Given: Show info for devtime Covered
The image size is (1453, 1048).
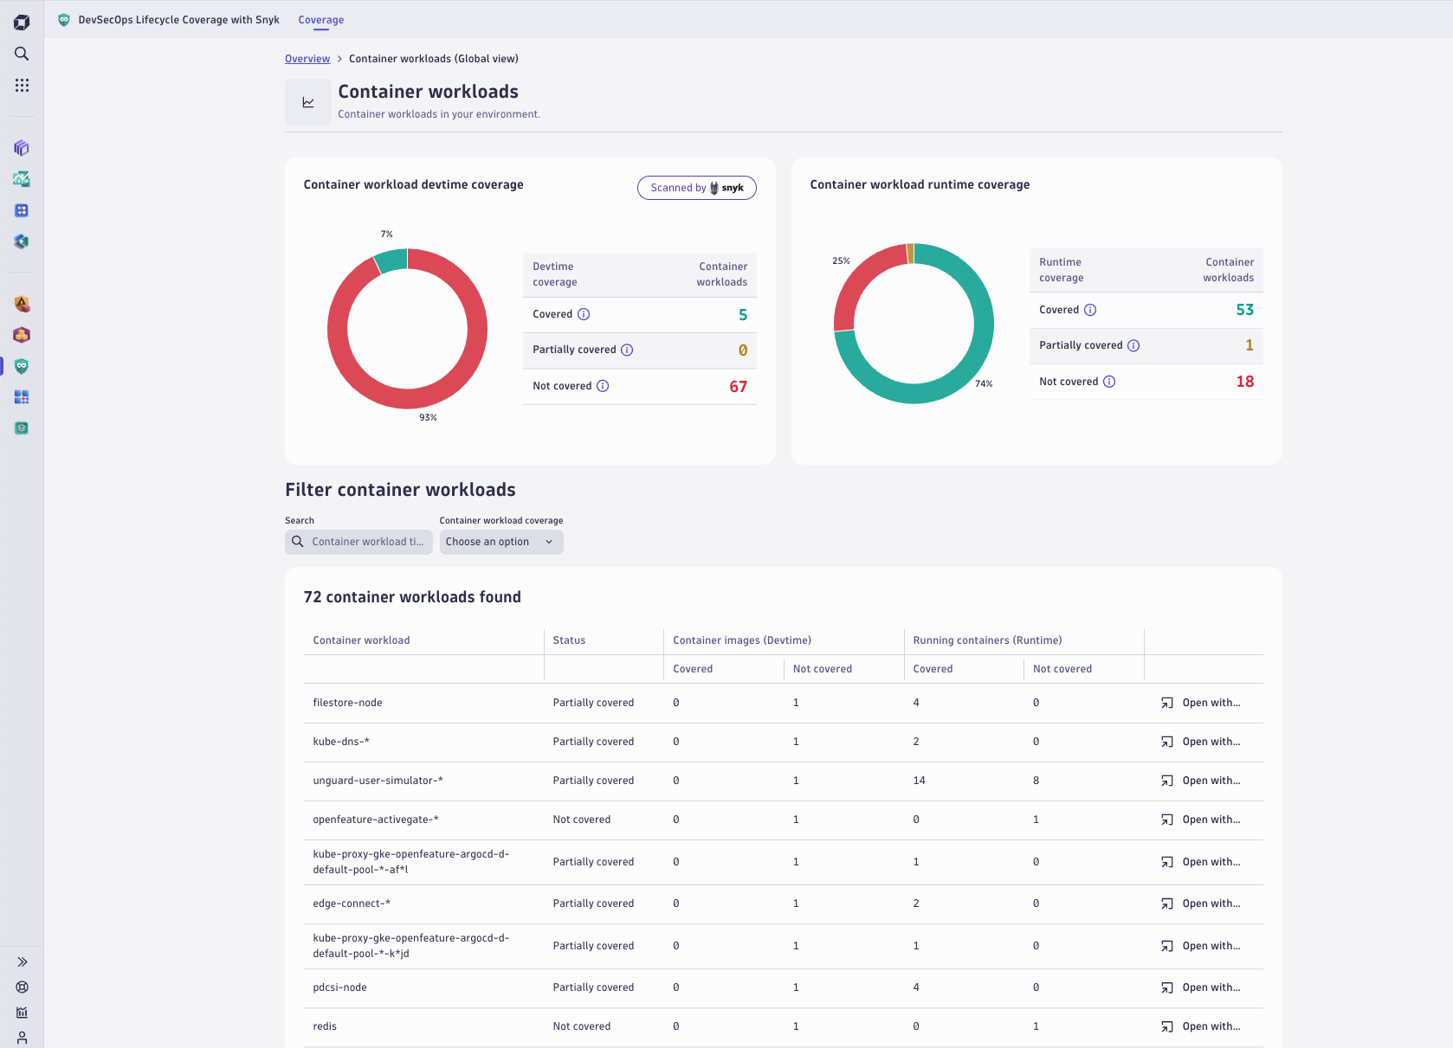Looking at the screenshot, I should [x=584, y=314].
